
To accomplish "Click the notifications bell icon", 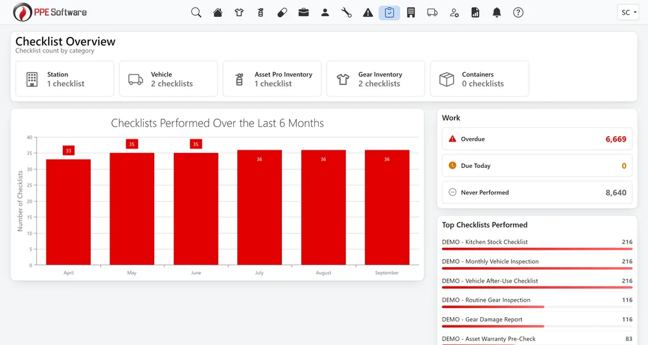I will tap(497, 13).
